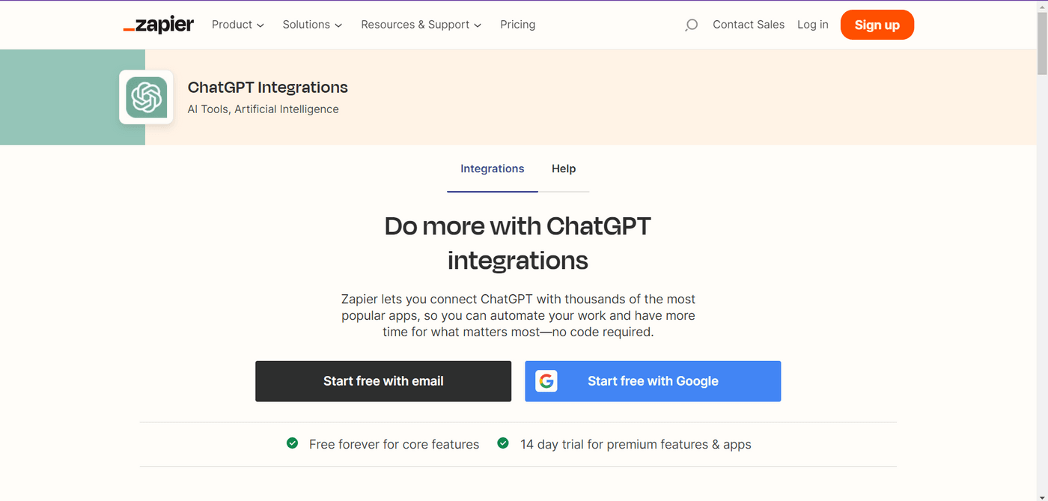This screenshot has height=501, width=1048.
Task: Switch to the Help tab
Action: point(564,168)
